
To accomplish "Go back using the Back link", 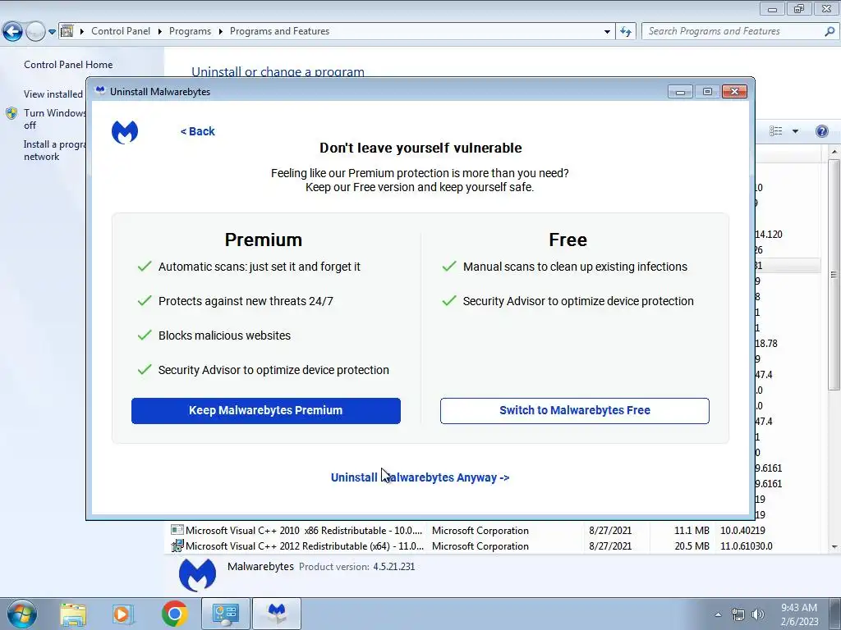I will click(x=197, y=131).
